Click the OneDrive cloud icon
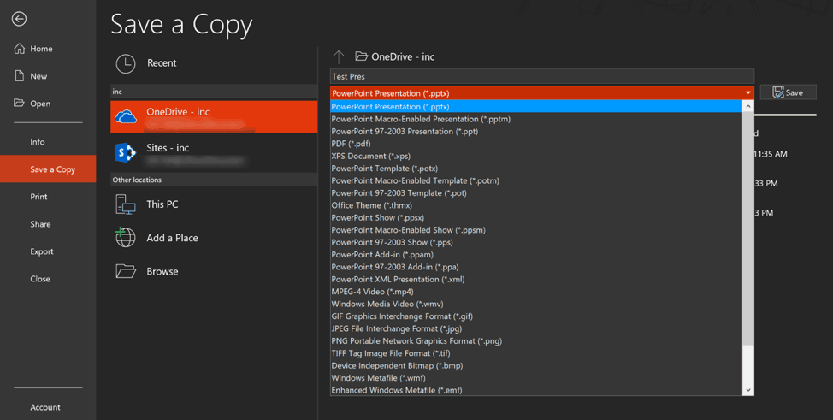Image resolution: width=833 pixels, height=420 pixels. [x=126, y=116]
